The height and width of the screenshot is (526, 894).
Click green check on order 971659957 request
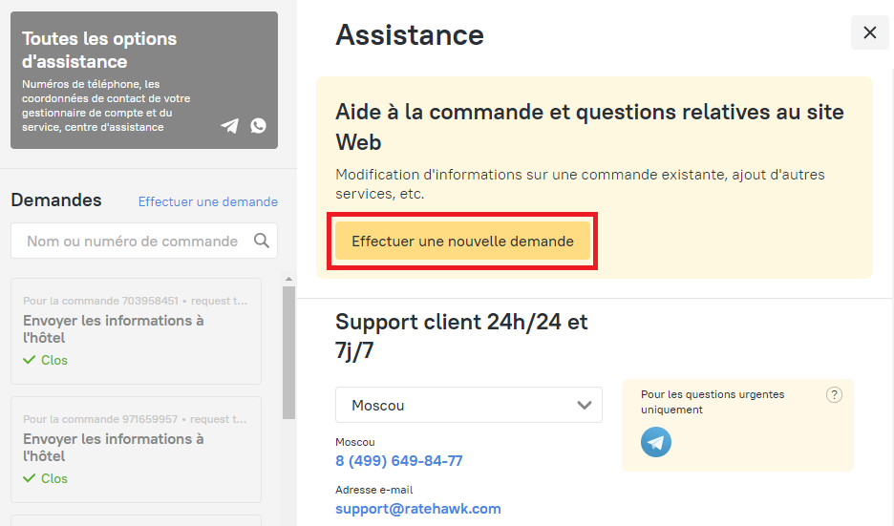pyautogui.click(x=30, y=478)
